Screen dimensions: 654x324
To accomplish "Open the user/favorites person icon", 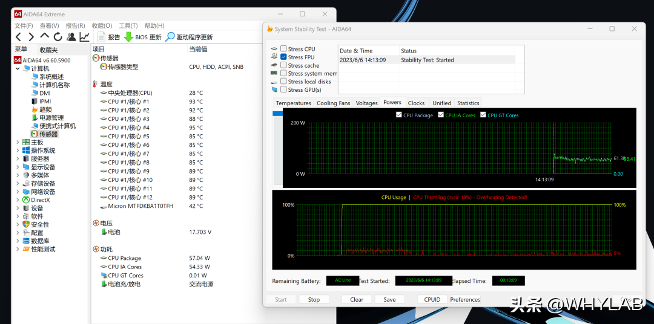I will coord(71,37).
